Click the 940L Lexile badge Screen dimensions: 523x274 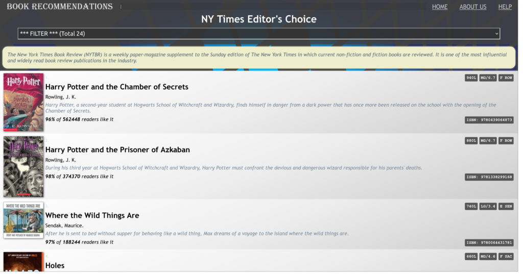pos(471,78)
